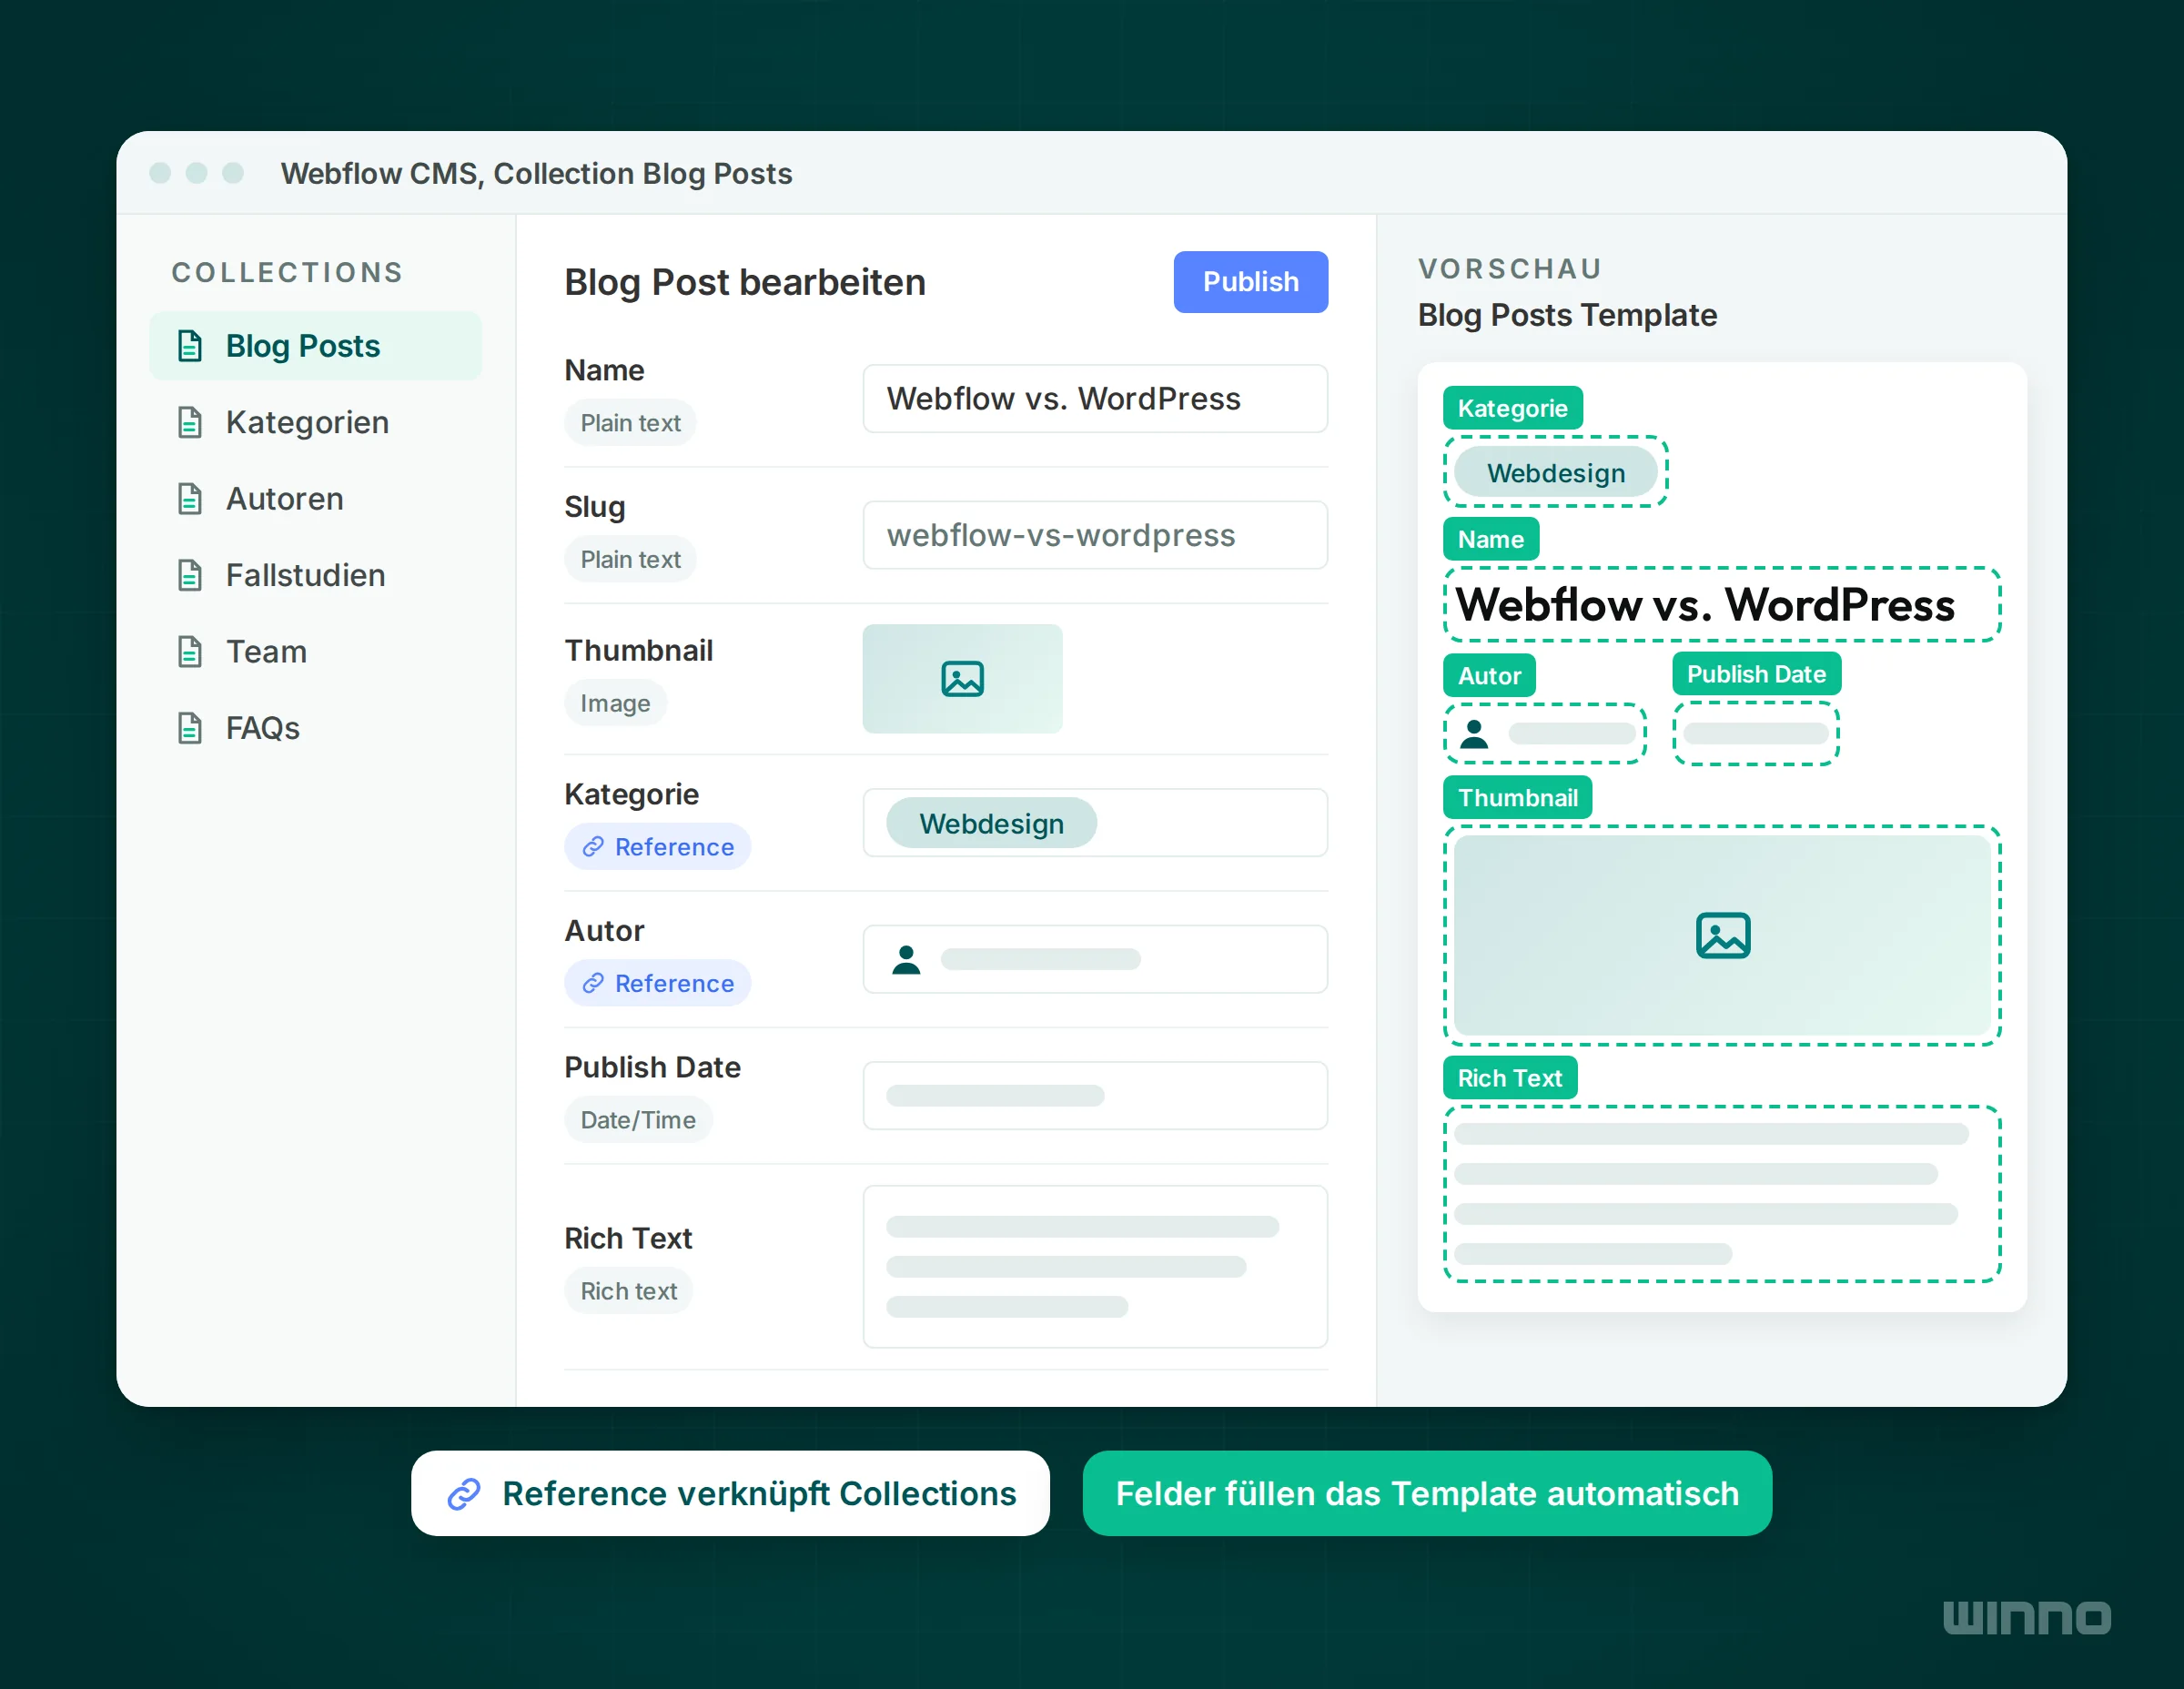
Task: Click the Image type badge
Action: click(x=615, y=703)
